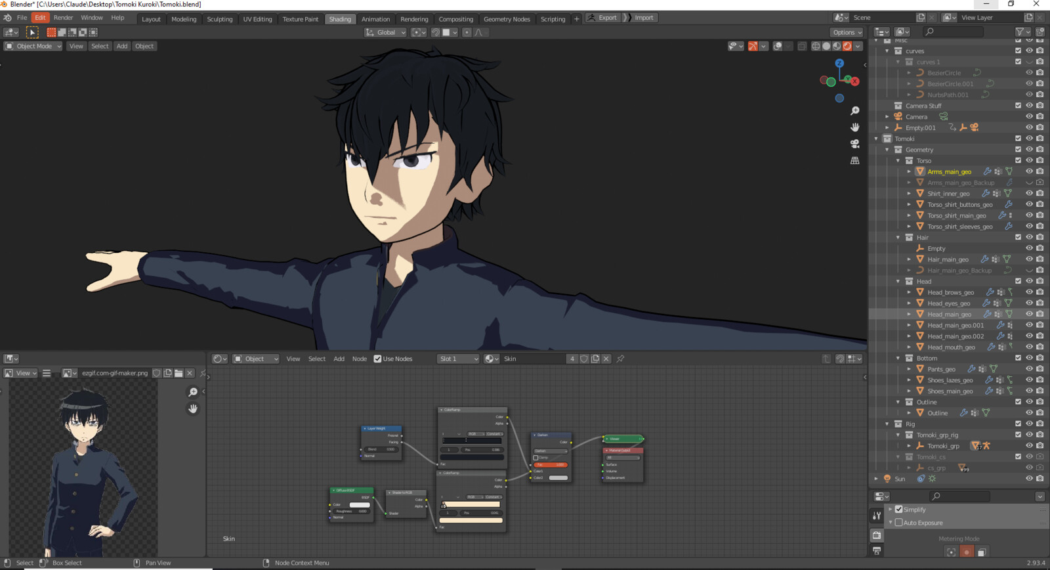The image size is (1050, 570).
Task: Click the Export button in top bar
Action: pyautogui.click(x=602, y=18)
